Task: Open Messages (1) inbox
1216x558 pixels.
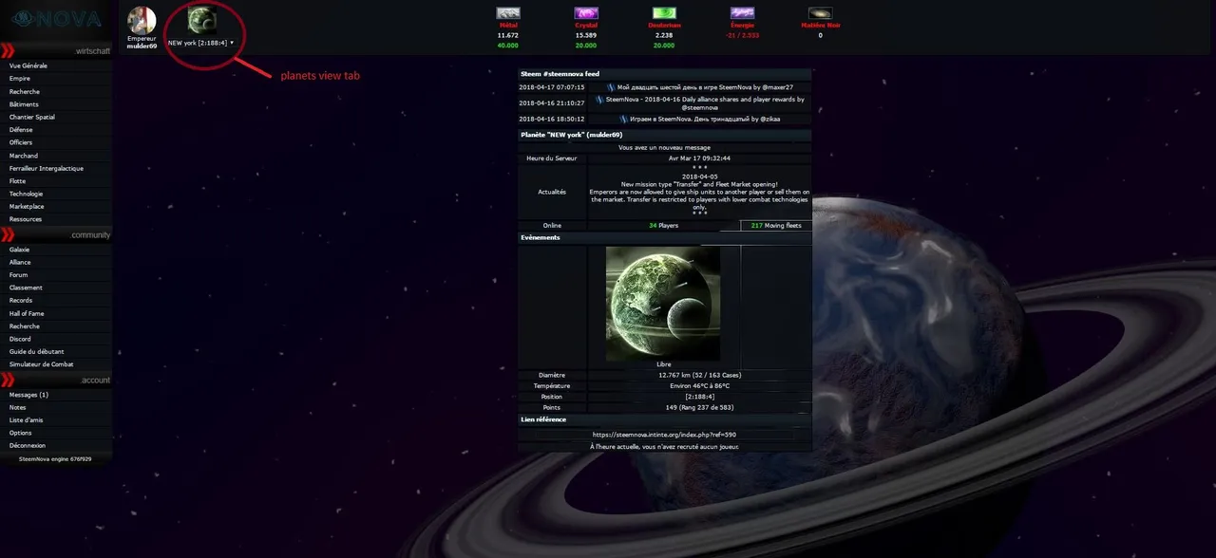Action: click(28, 395)
